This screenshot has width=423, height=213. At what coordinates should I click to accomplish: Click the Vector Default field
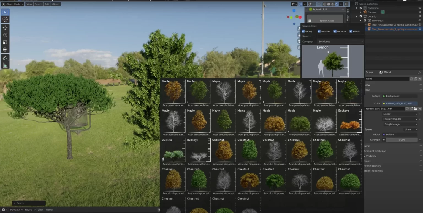tap(400, 135)
